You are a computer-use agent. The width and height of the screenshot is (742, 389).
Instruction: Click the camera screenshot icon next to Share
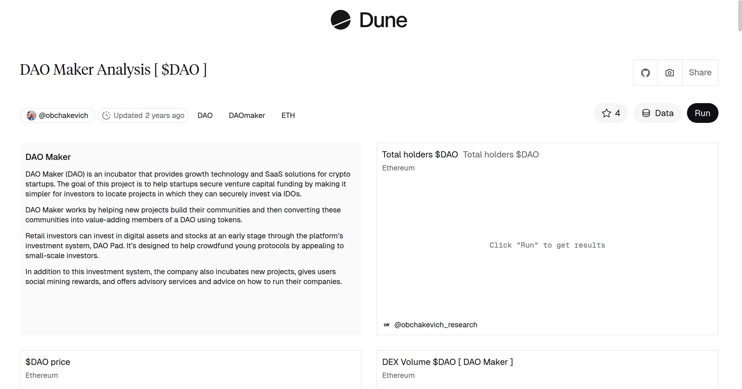(669, 72)
